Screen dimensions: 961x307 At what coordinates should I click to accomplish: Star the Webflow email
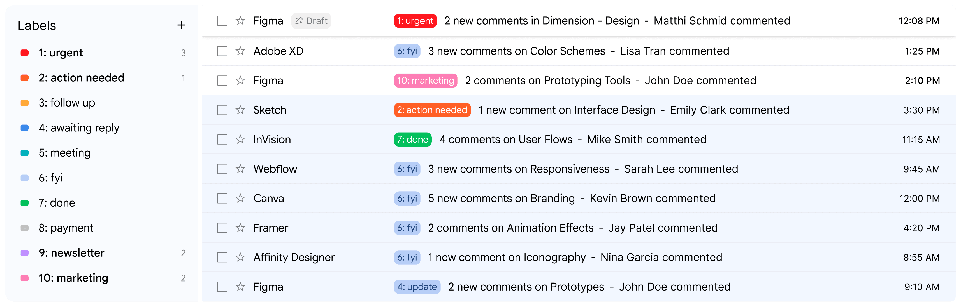[240, 169]
